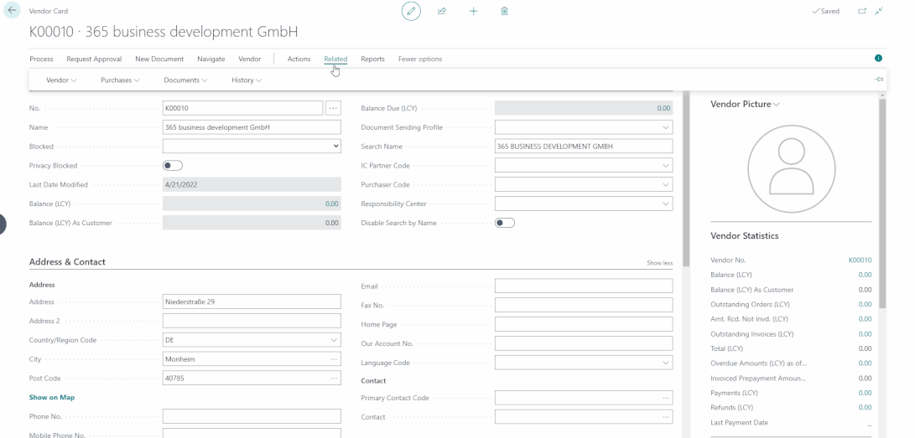915x438 pixels.
Task: Expand Vendor Picture factbox chevron
Action: pyautogui.click(x=776, y=105)
